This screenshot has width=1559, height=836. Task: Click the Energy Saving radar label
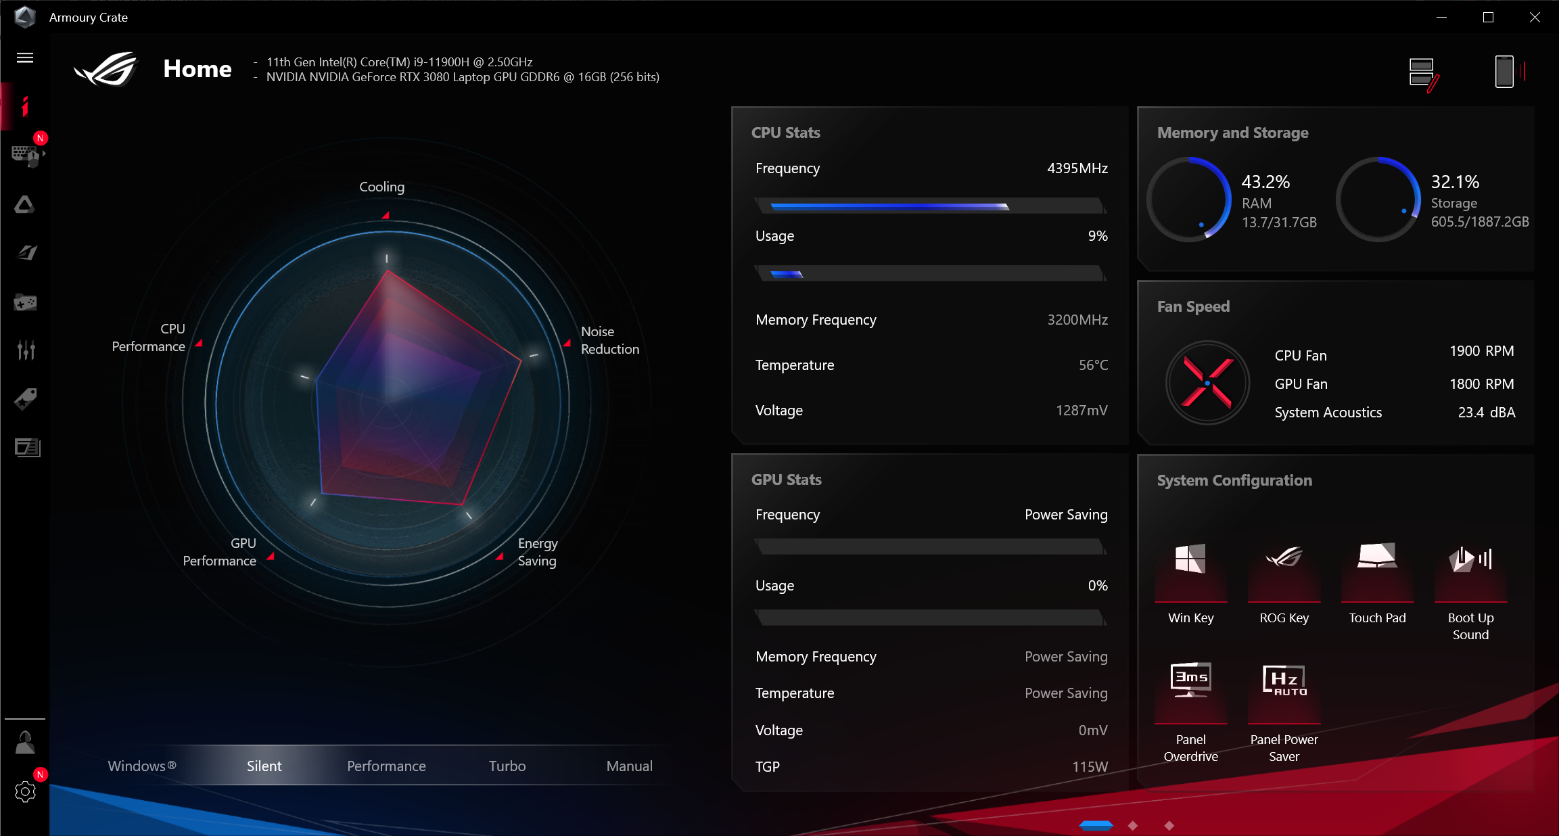(x=538, y=552)
